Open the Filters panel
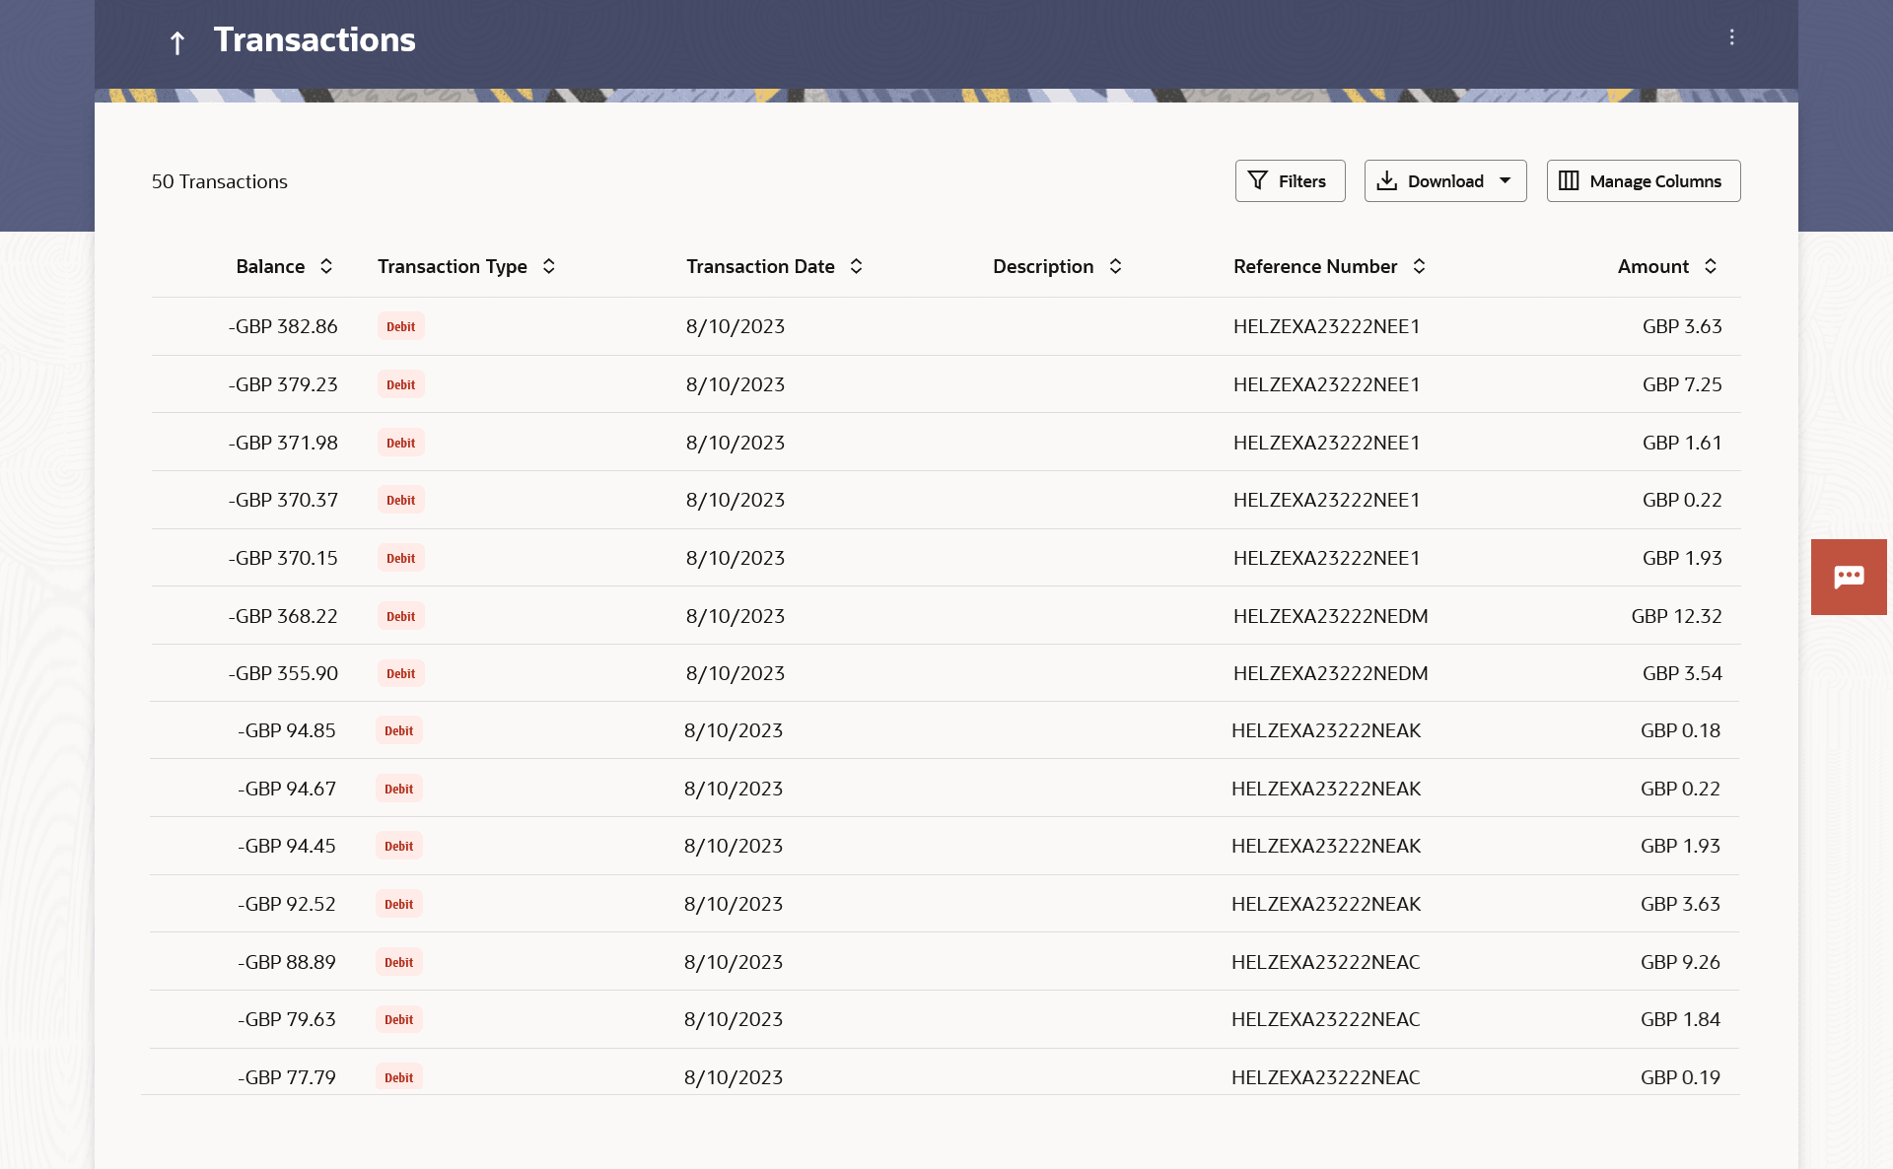Viewport: 1893px width, 1169px height. [1290, 181]
